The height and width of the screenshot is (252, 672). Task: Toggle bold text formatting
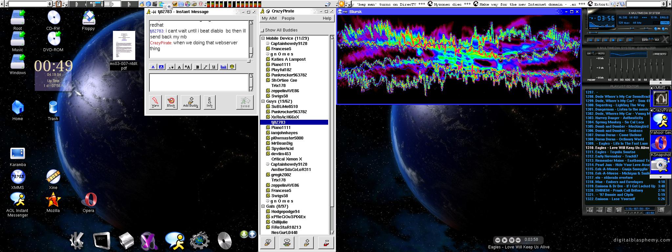click(x=197, y=67)
